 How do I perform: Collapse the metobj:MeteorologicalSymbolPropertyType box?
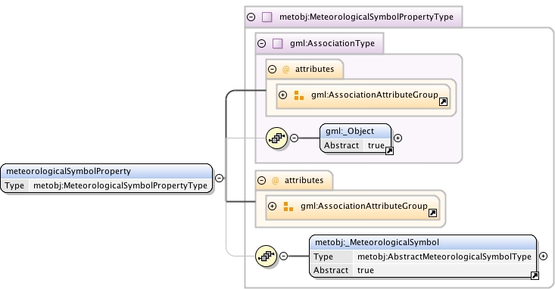coord(251,17)
